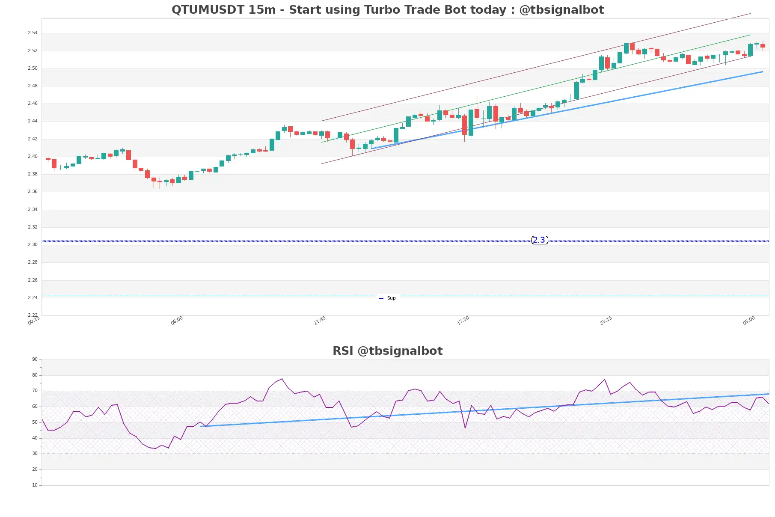Viewport: 775px width, 517px height.
Task: Click the blue trendline on the RSI panel
Action: 484,410
